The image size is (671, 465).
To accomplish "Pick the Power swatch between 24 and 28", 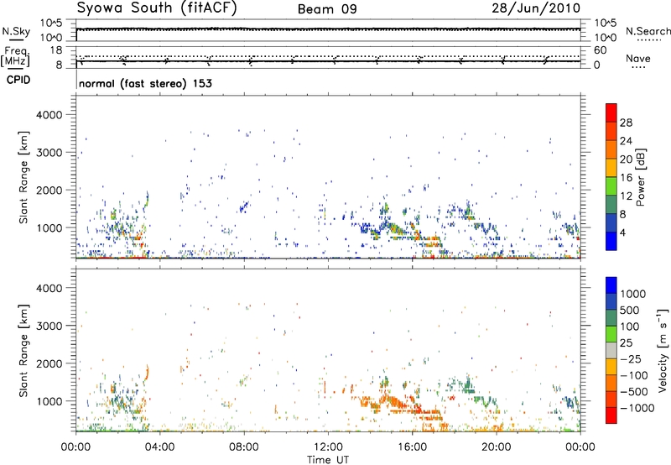I will 611,131.
